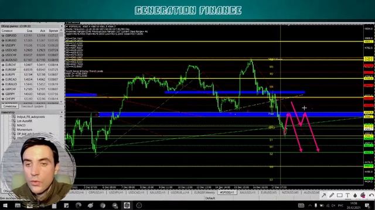Viewport: 375px width, 210px height.
Task: Open the EURGBP,Weekly chart tab
Action: click(204, 192)
